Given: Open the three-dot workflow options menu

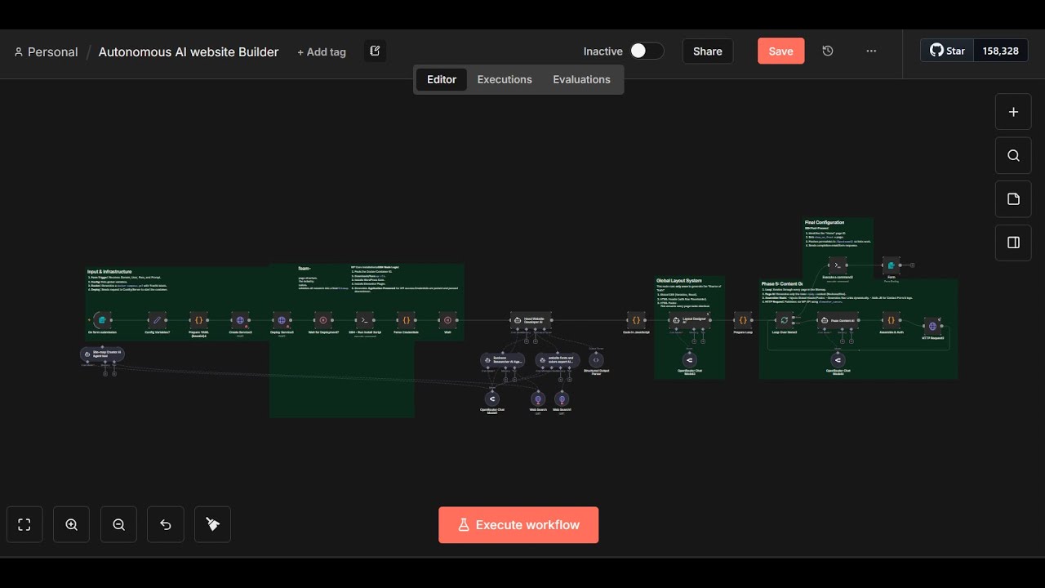Looking at the screenshot, I should click(x=871, y=51).
